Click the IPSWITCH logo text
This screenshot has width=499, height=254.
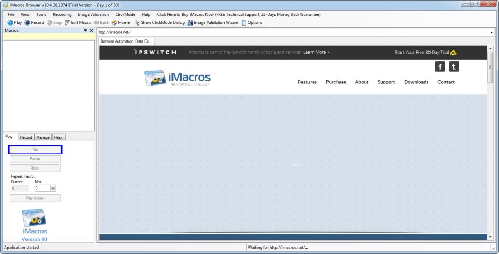tap(155, 52)
